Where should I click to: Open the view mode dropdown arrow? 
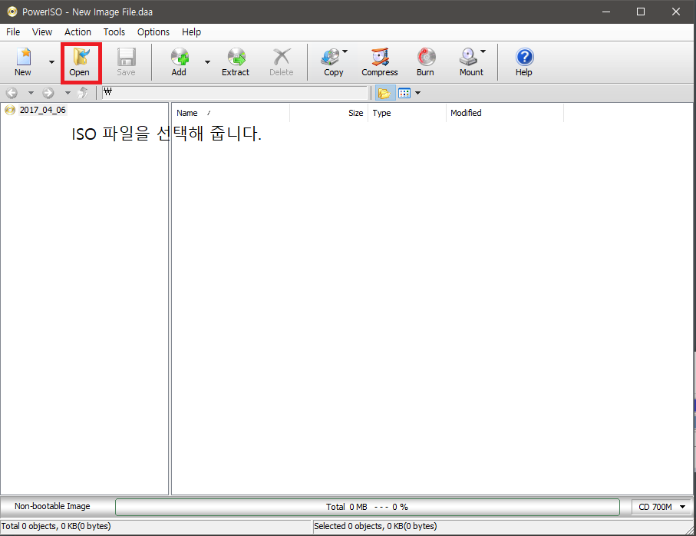pyautogui.click(x=418, y=93)
